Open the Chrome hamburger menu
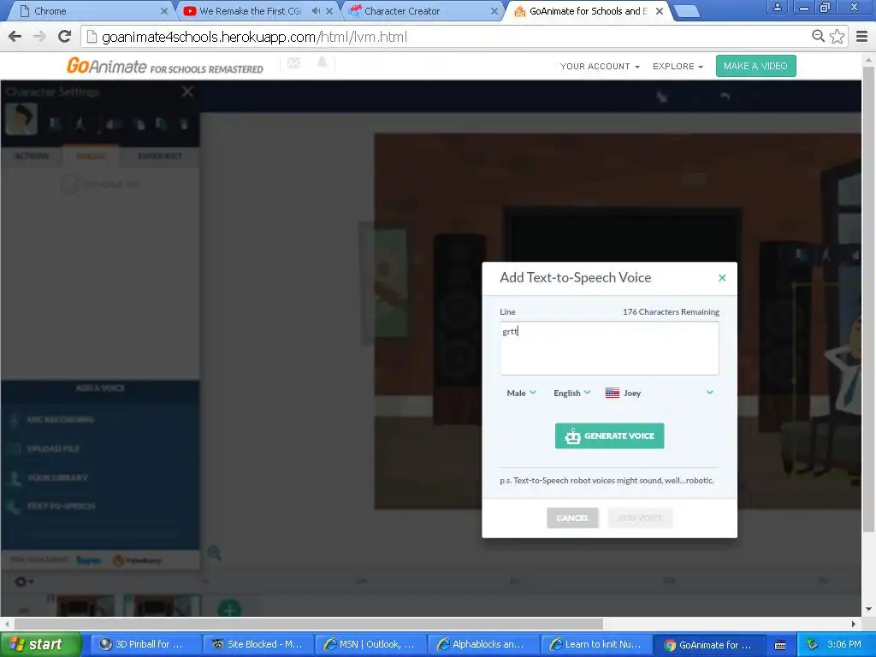 pos(862,37)
